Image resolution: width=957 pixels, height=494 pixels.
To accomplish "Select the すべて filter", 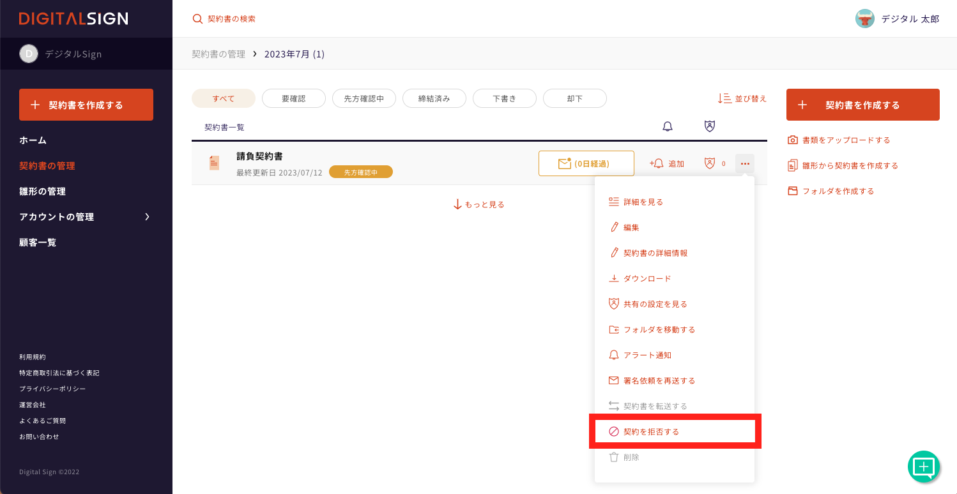I will tap(224, 98).
